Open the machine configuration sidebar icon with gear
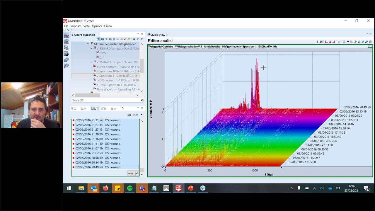Image resolution: width=375 pixels, height=211 pixels. click(x=66, y=41)
